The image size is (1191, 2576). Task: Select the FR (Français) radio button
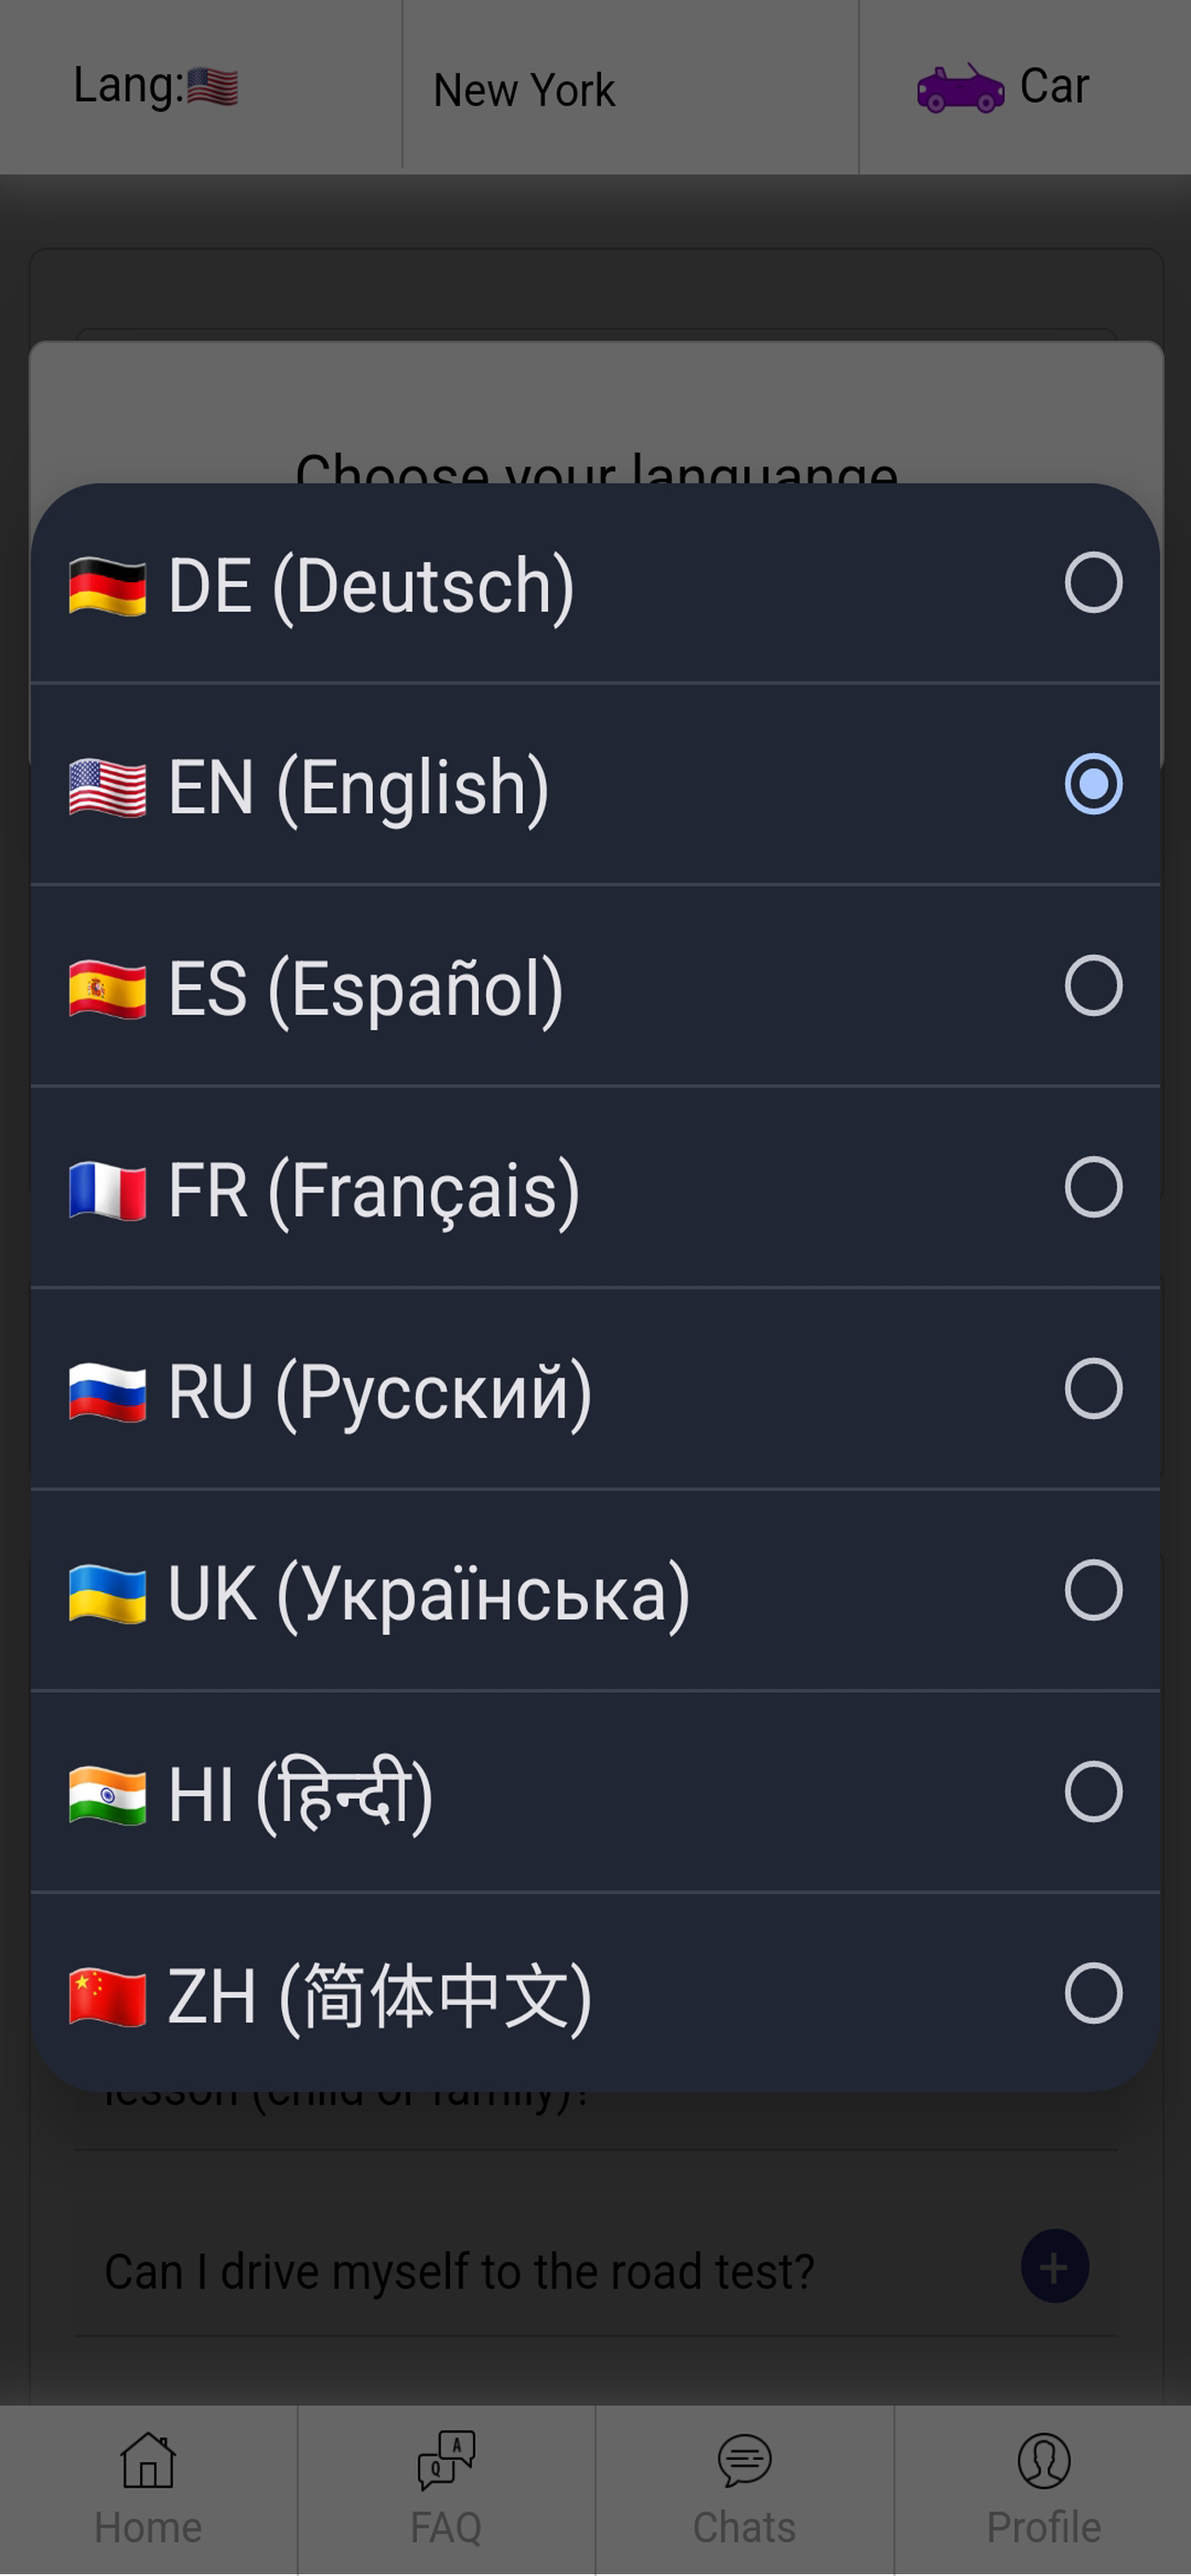(x=1093, y=1187)
